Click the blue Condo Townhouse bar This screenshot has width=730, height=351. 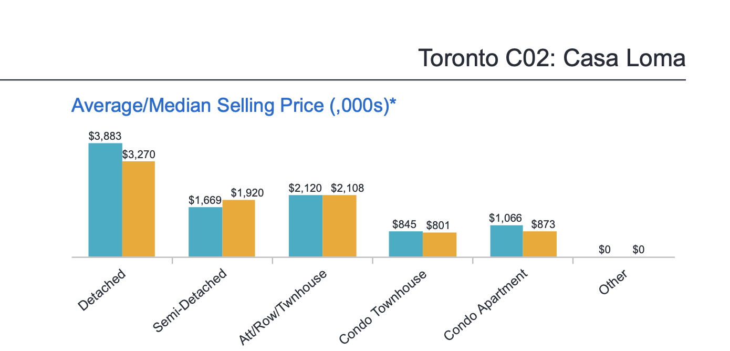click(x=405, y=244)
